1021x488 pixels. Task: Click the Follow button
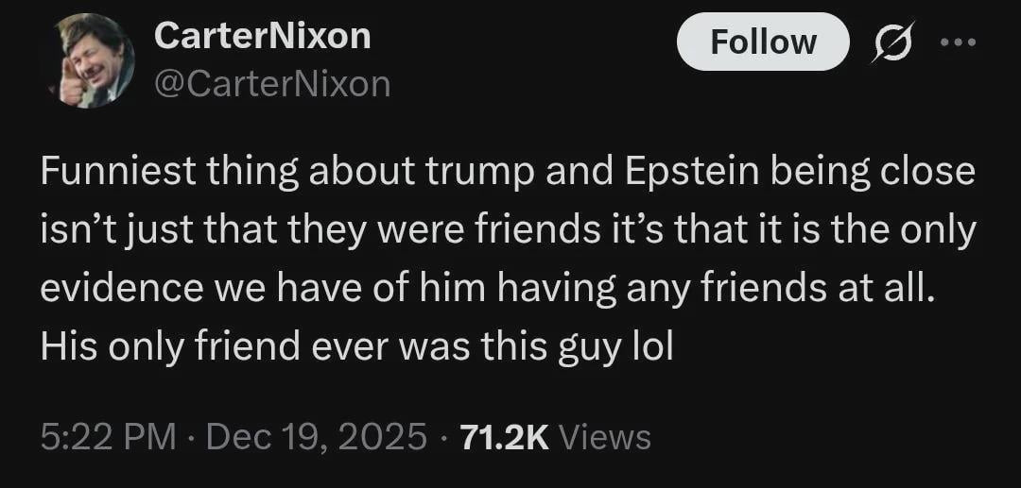[x=763, y=42]
